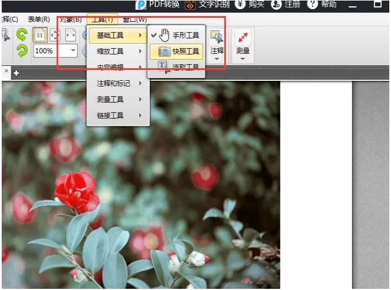Open the 表单(R) menu
The image size is (391, 290).
coord(39,19)
